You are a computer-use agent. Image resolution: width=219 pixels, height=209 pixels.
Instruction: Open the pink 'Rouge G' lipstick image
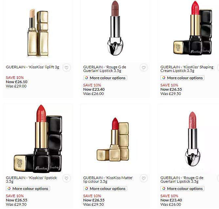(x=192, y=139)
